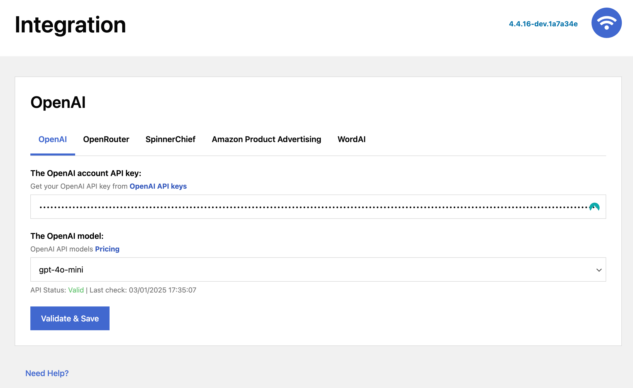Select the active OpenAI tab

pos(53,139)
